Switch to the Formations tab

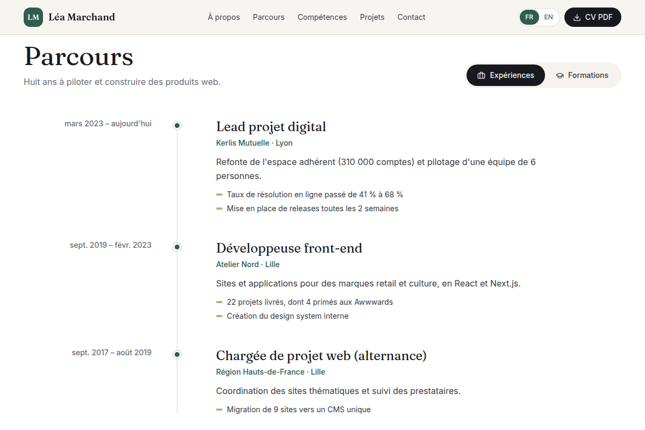pyautogui.click(x=582, y=75)
